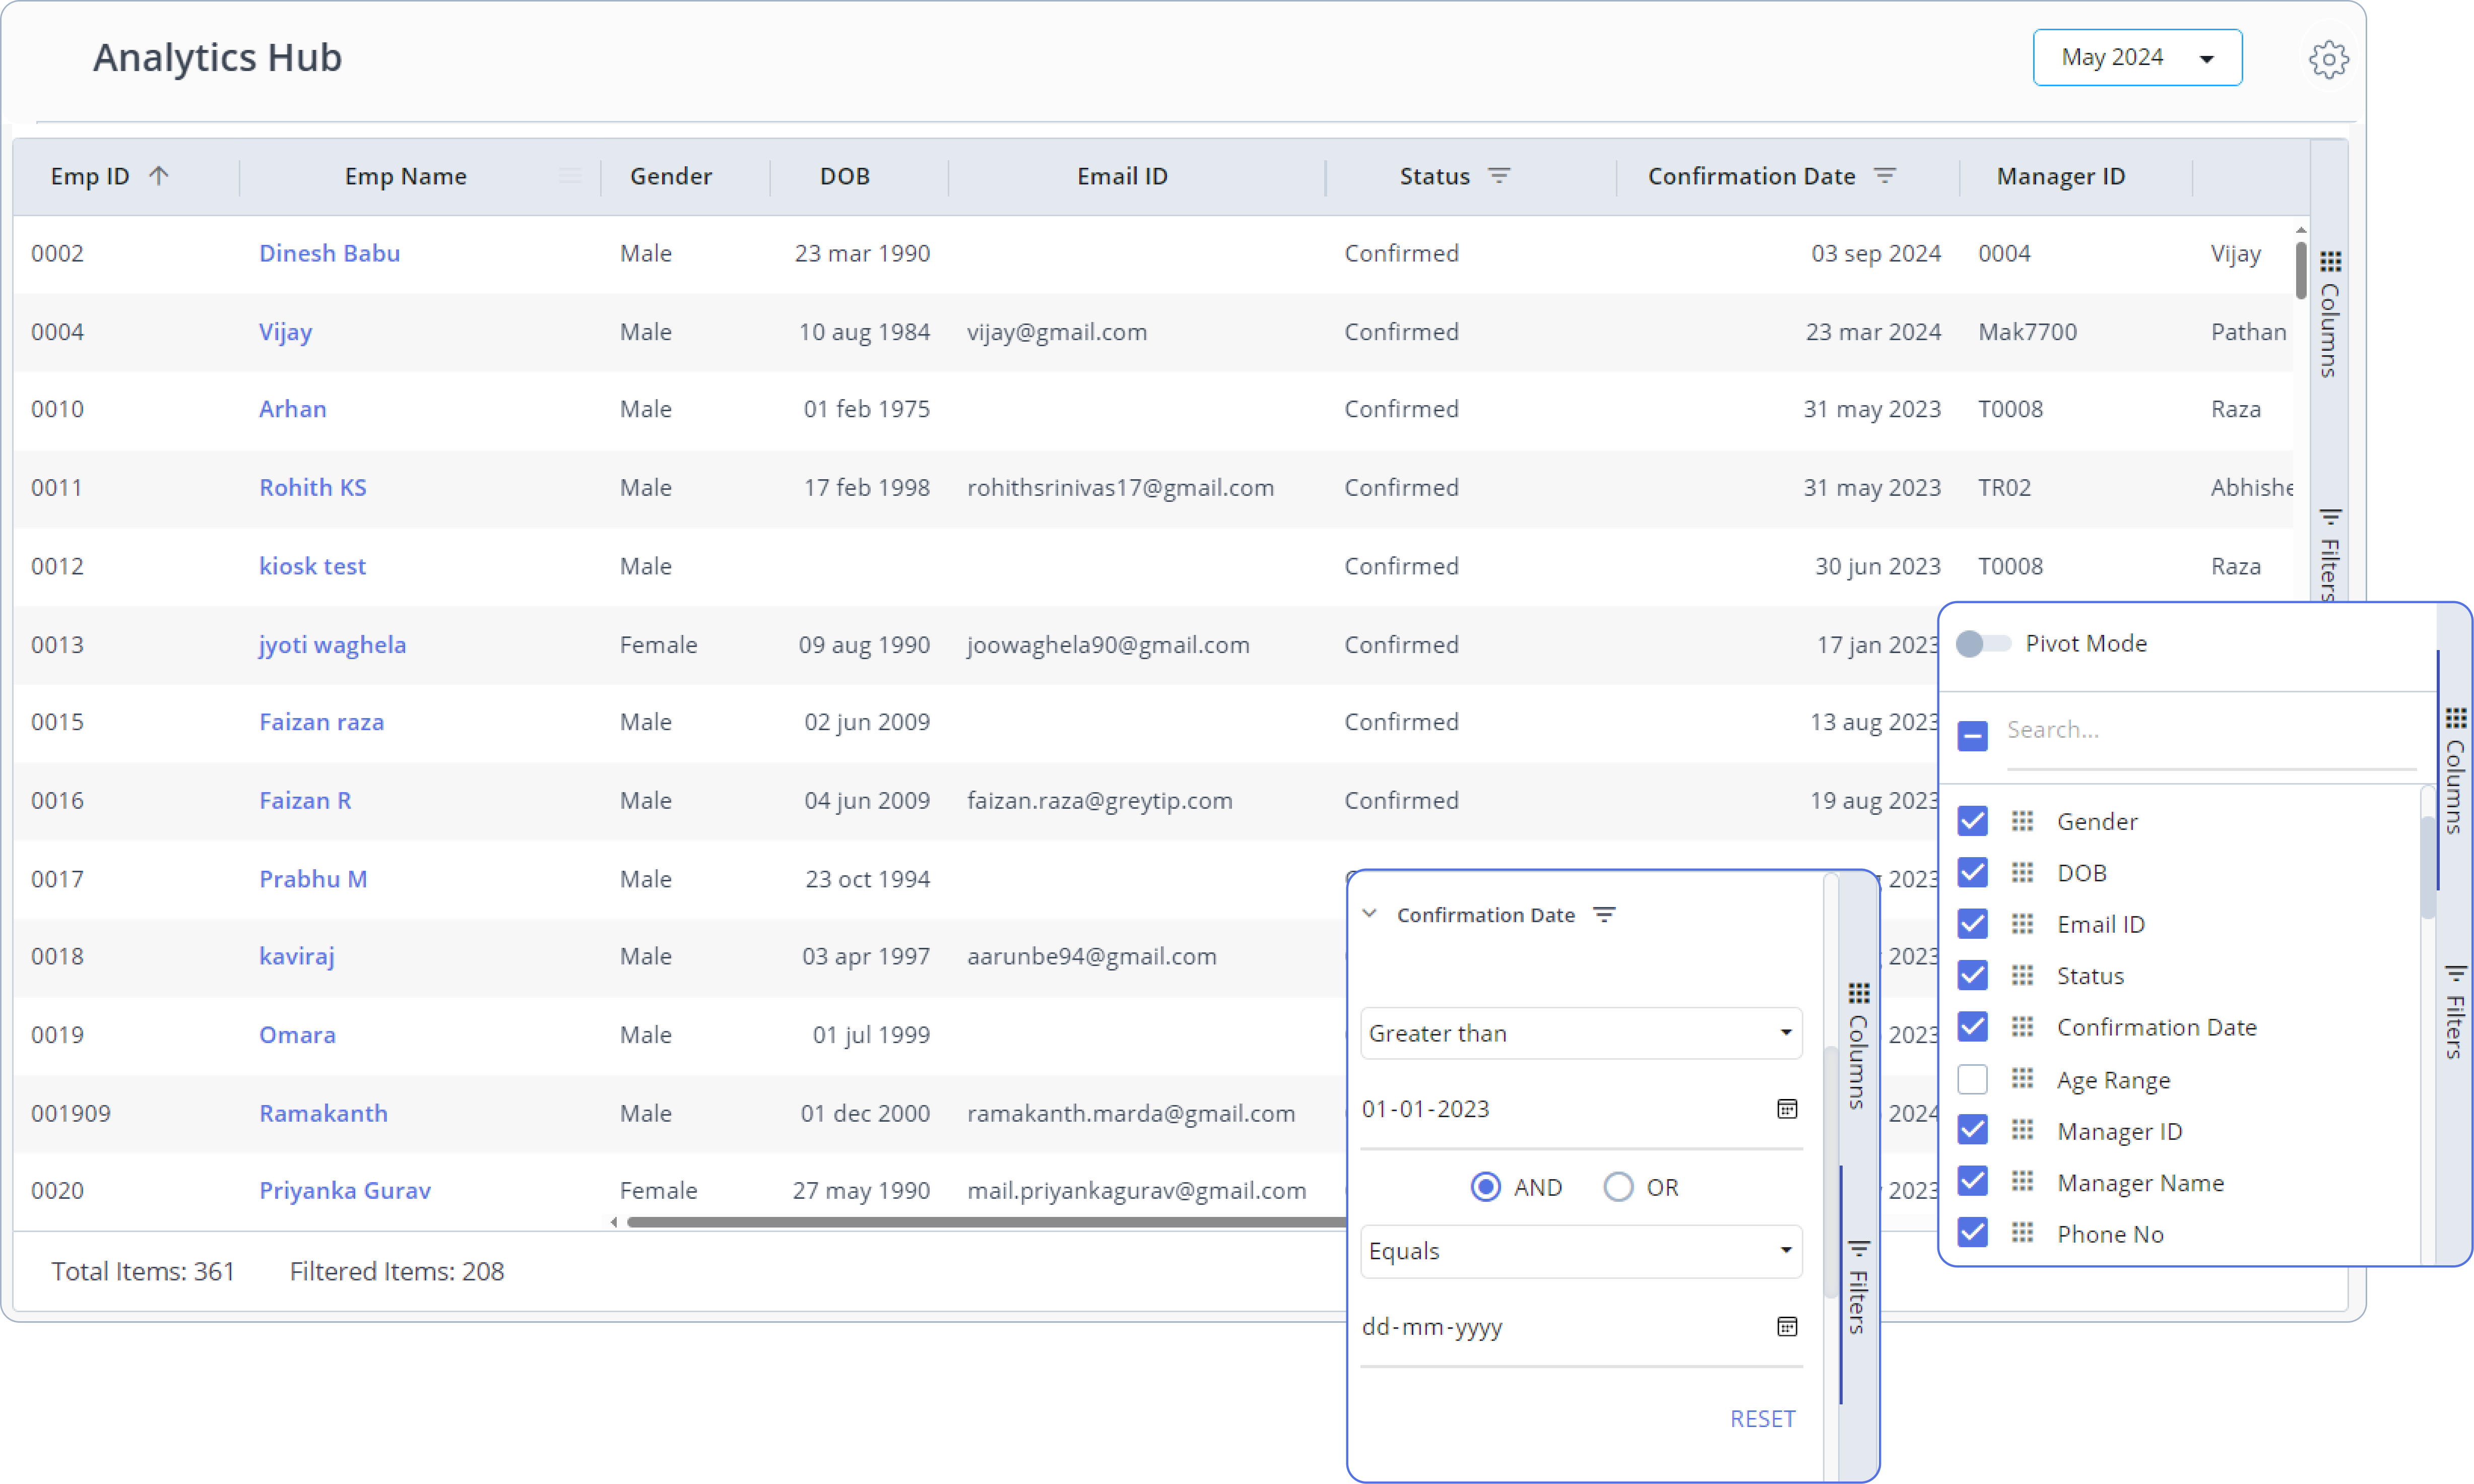The width and height of the screenshot is (2474, 1484).
Task: Open the Status column filter icon
Action: tap(1499, 176)
